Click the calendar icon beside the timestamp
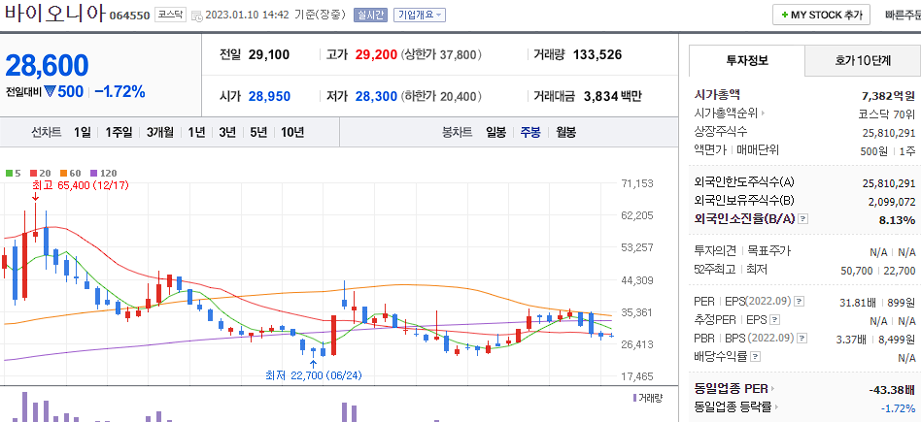Screen dimensions: 921x422 (x=197, y=16)
